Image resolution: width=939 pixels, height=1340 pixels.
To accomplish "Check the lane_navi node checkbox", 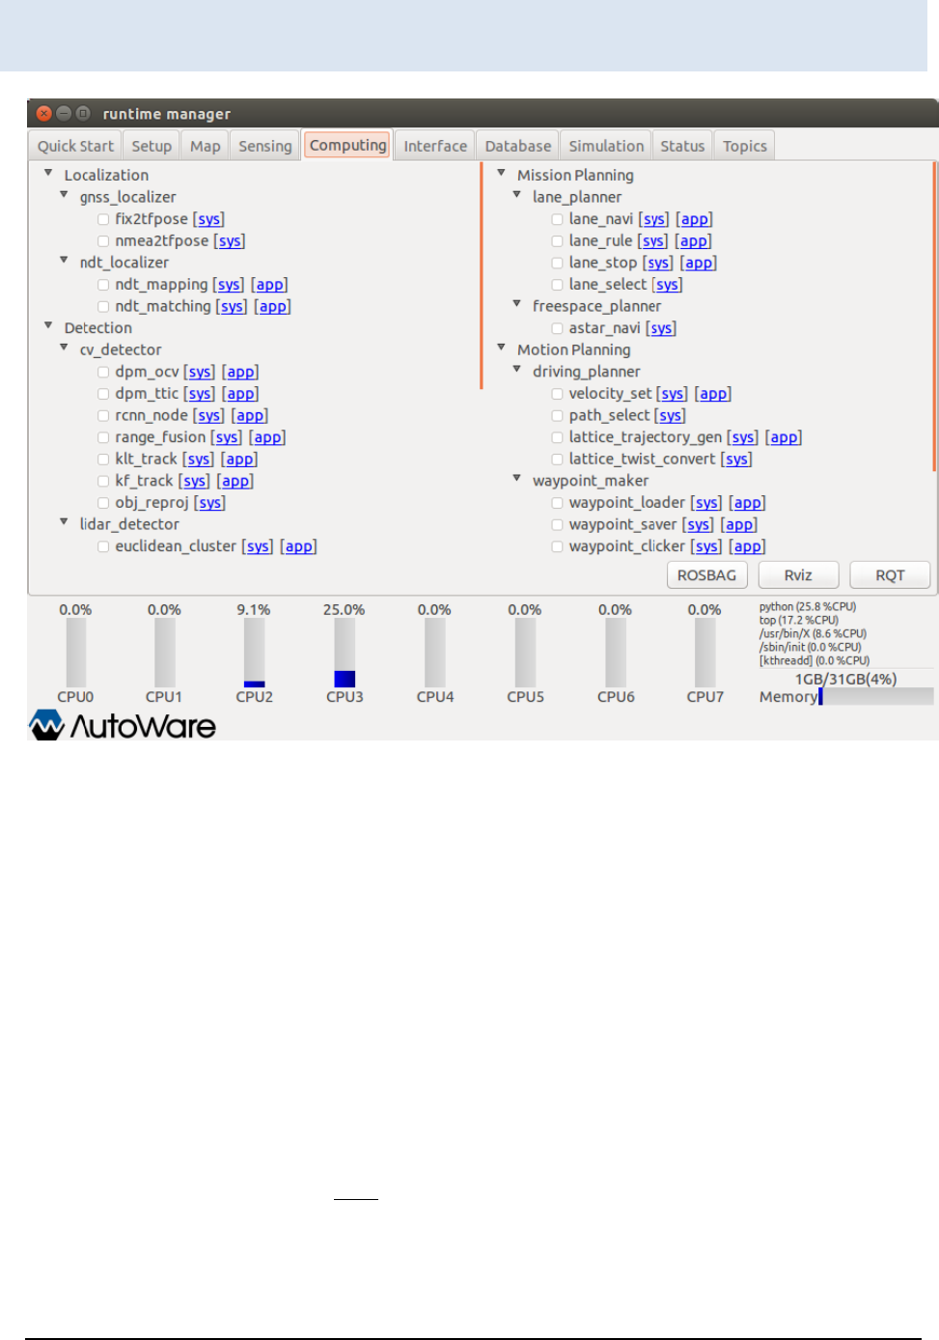I will (557, 218).
